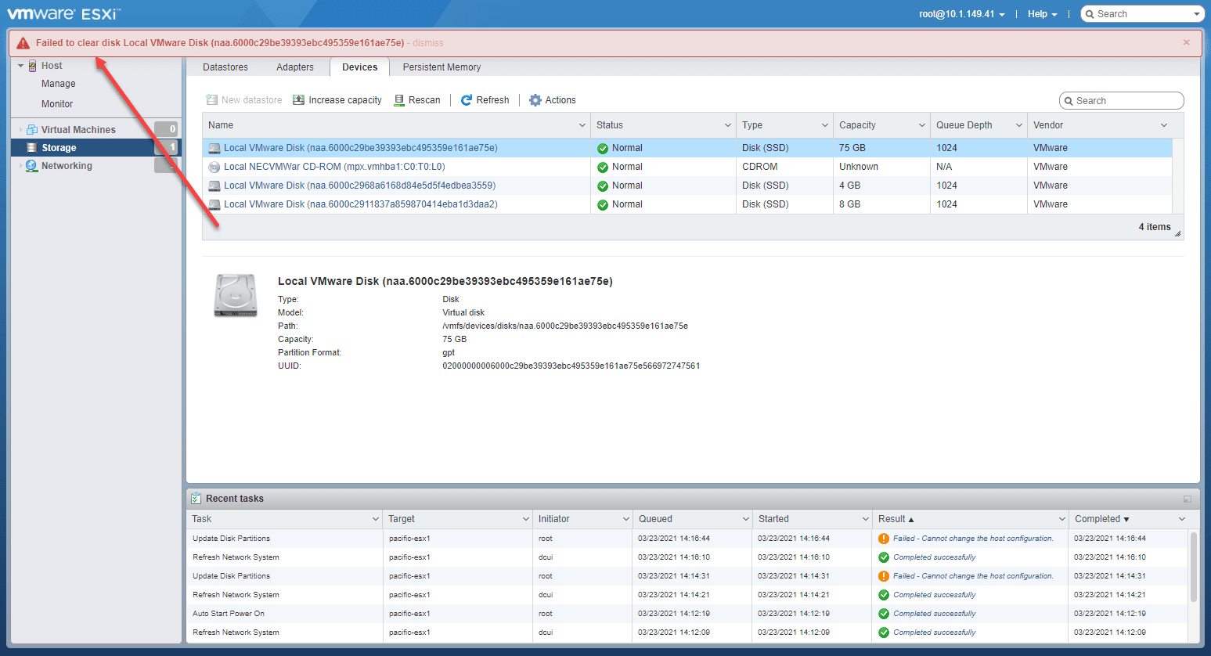Image resolution: width=1211 pixels, height=656 pixels.
Task: Open the Name column dropdown arrow
Action: pos(582,125)
